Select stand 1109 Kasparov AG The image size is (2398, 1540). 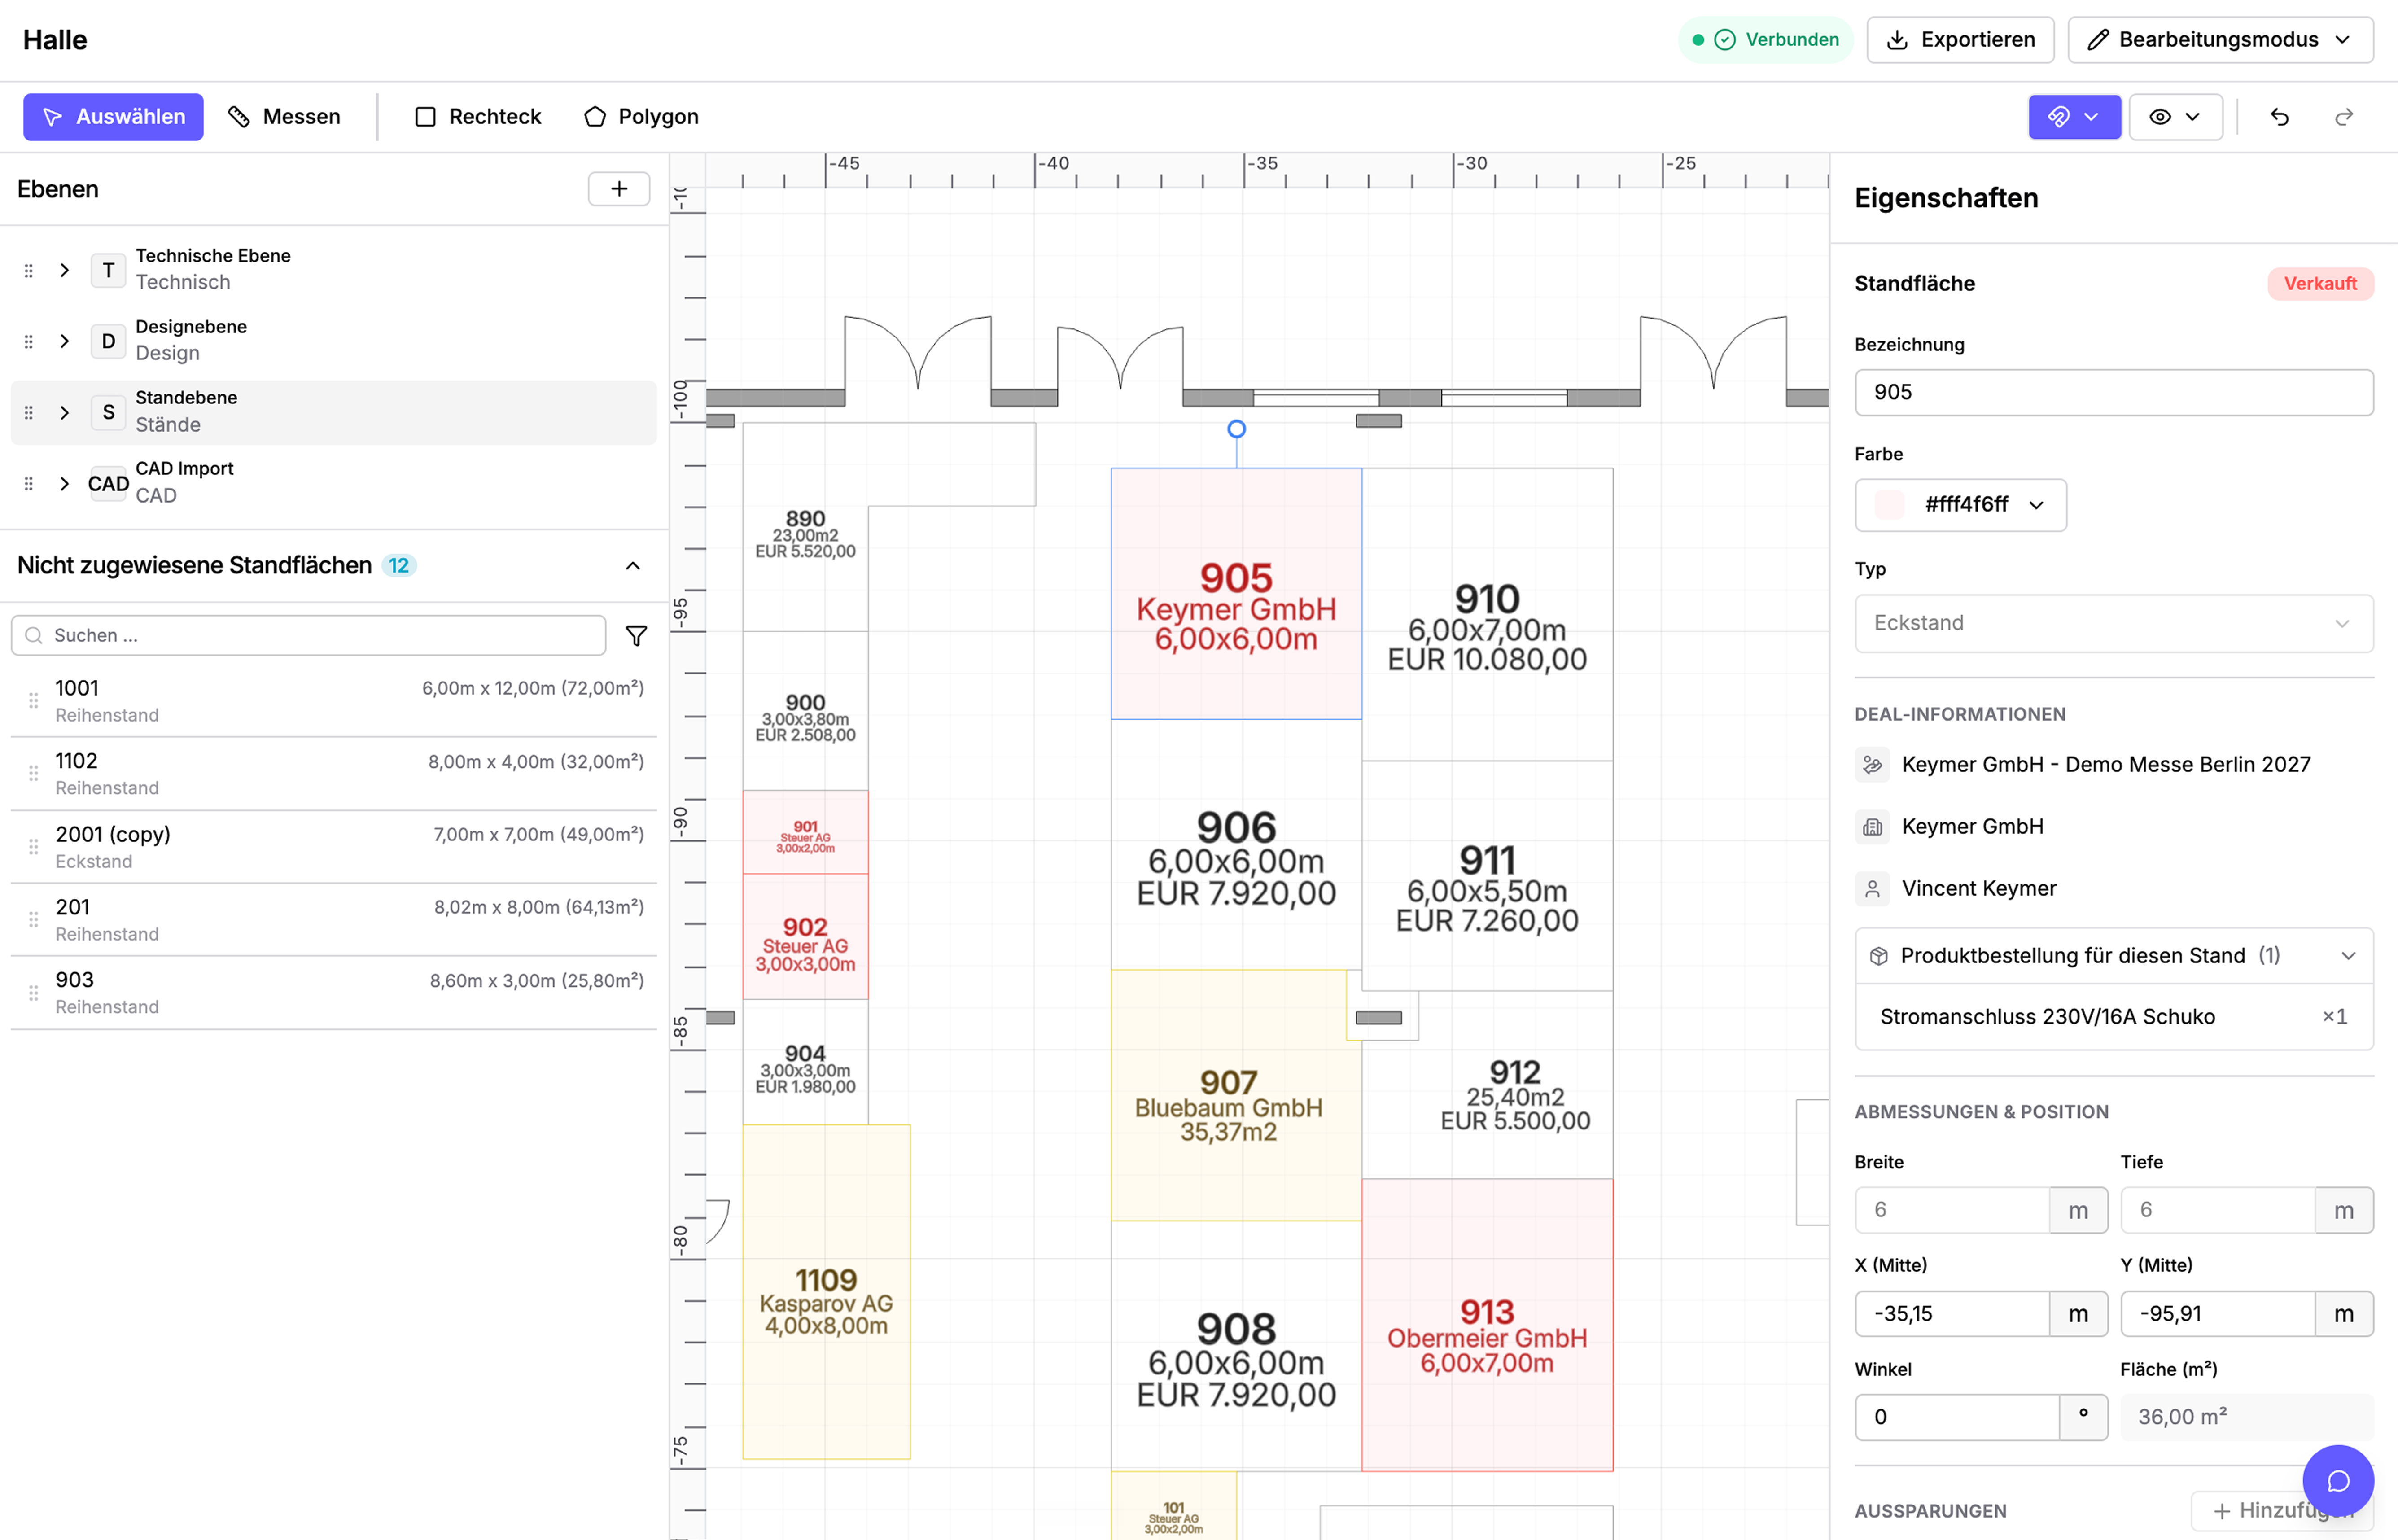(x=826, y=1292)
